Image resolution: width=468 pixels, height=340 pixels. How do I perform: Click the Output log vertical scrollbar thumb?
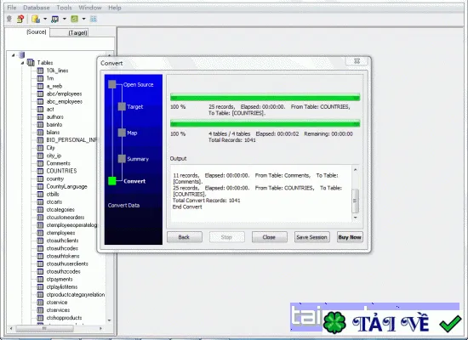[x=355, y=201]
